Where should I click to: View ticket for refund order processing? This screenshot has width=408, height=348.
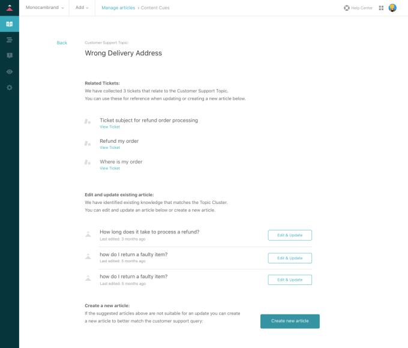pyautogui.click(x=110, y=127)
